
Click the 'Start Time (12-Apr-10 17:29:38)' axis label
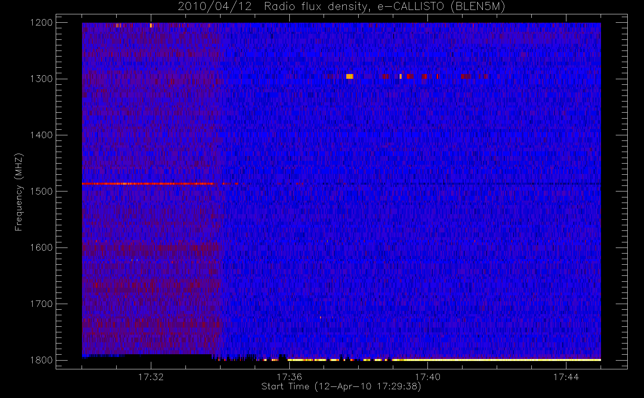pyautogui.click(x=341, y=386)
